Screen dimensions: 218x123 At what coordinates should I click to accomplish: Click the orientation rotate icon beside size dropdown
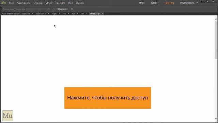[53, 9]
